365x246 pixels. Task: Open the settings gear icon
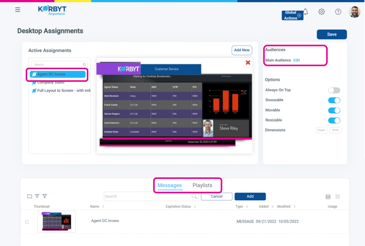coord(322,12)
